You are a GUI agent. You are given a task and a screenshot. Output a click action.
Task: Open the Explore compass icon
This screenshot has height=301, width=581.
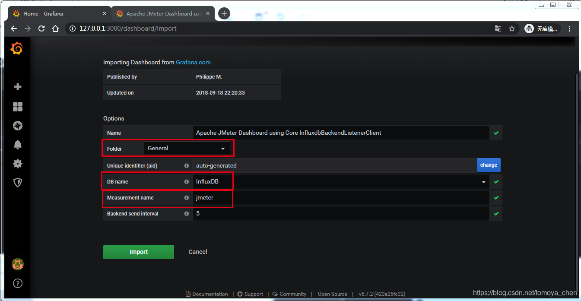(18, 126)
